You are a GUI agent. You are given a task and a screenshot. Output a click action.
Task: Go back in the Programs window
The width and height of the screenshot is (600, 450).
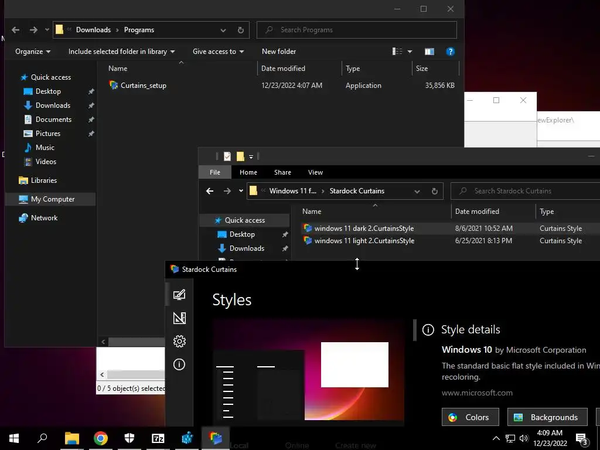coord(15,30)
